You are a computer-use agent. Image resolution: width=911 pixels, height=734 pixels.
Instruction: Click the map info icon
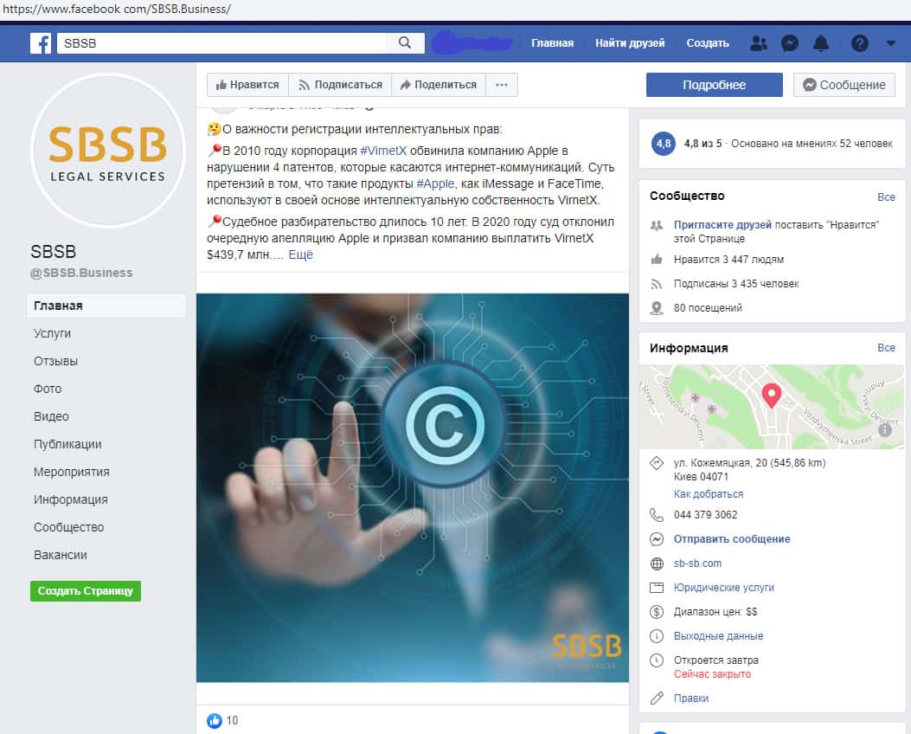(x=885, y=429)
